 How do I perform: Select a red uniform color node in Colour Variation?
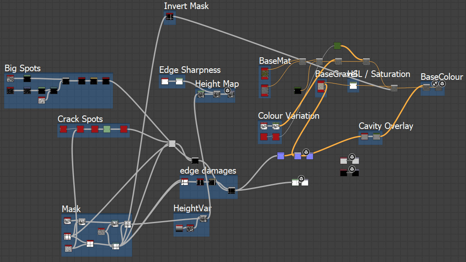264,137
